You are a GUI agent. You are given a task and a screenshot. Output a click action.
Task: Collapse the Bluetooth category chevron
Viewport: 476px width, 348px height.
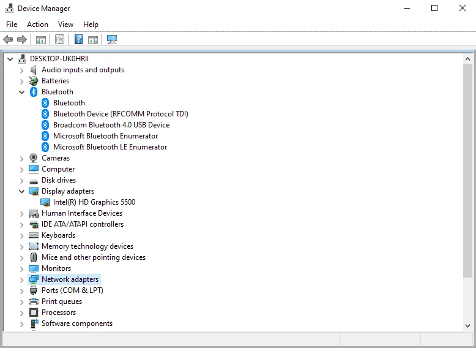[x=21, y=92]
